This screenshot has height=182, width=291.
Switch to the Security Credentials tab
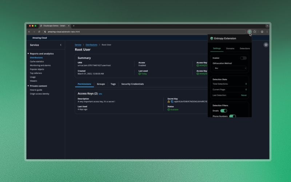(x=132, y=84)
